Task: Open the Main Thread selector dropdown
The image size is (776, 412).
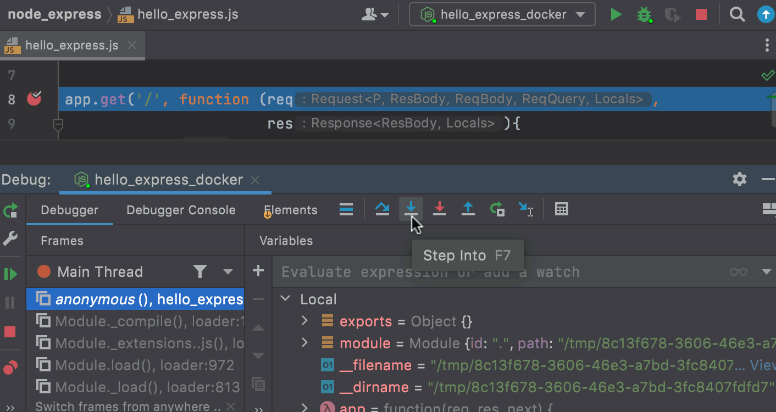Action: 229,271
